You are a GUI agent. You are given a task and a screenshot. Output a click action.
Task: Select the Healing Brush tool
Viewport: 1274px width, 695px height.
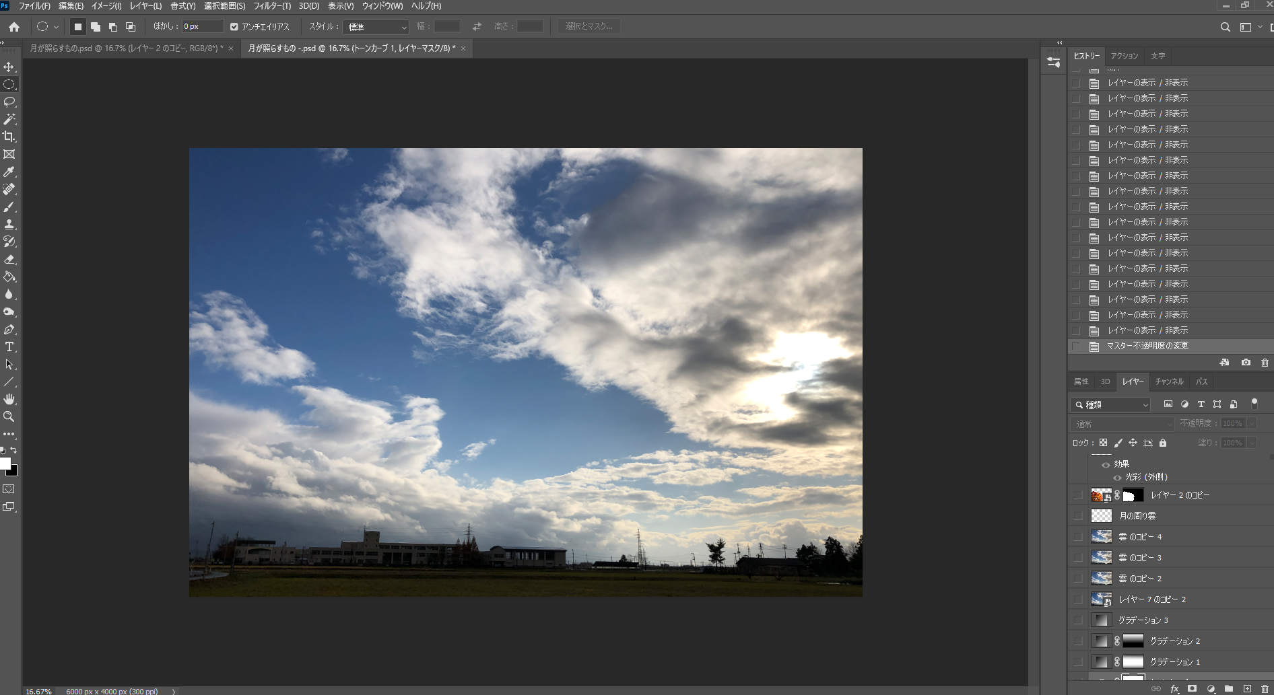point(9,190)
